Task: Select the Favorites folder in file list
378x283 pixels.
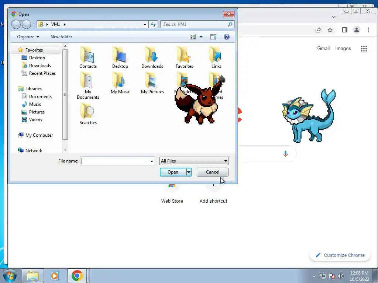Action: pyautogui.click(x=184, y=57)
